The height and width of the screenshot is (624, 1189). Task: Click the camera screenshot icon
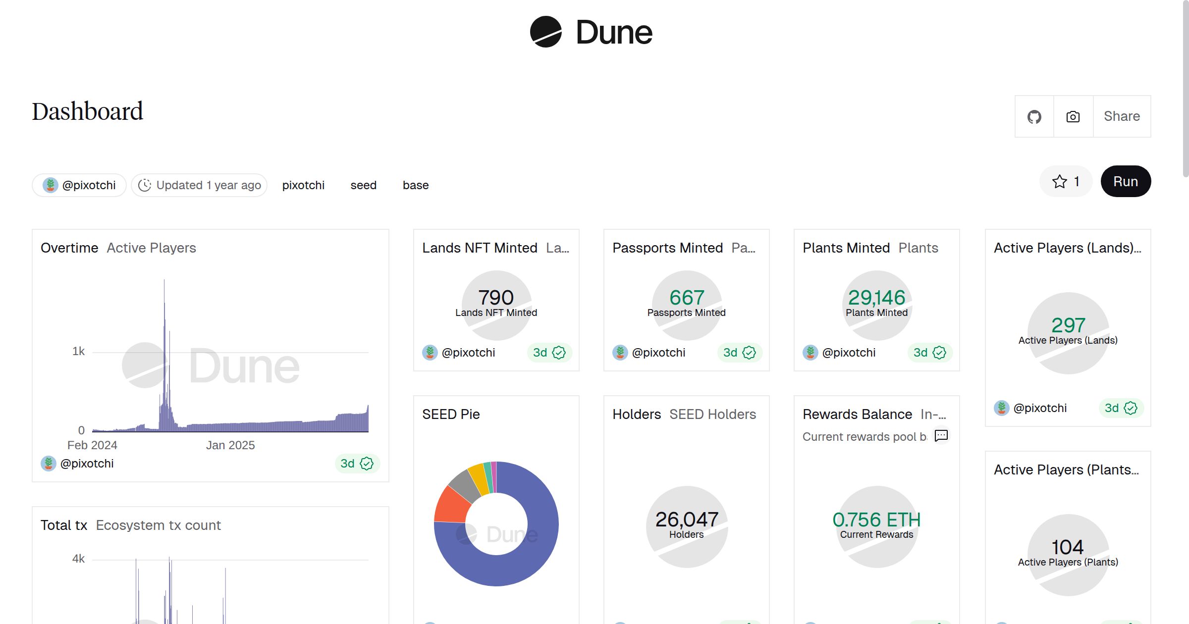(1073, 117)
